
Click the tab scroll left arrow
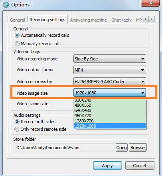pos(145,19)
